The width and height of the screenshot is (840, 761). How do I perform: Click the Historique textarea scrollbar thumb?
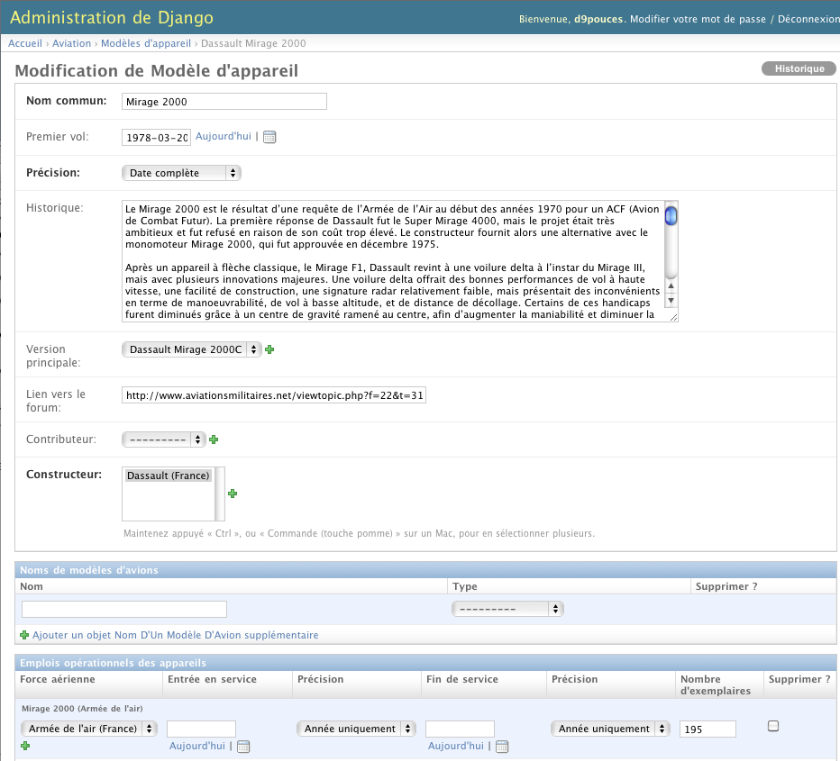point(671,216)
